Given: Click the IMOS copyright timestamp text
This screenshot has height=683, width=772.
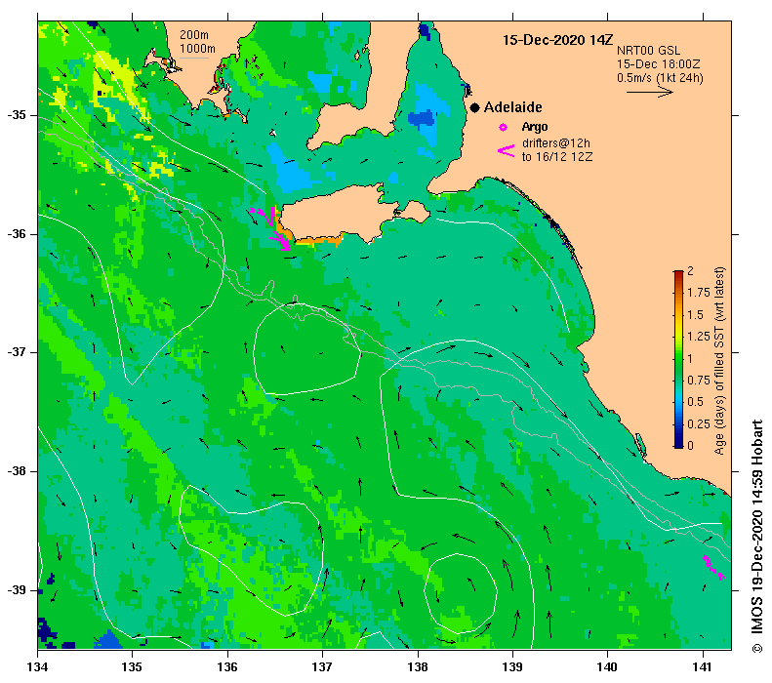Looking at the screenshot, I should 756,537.
